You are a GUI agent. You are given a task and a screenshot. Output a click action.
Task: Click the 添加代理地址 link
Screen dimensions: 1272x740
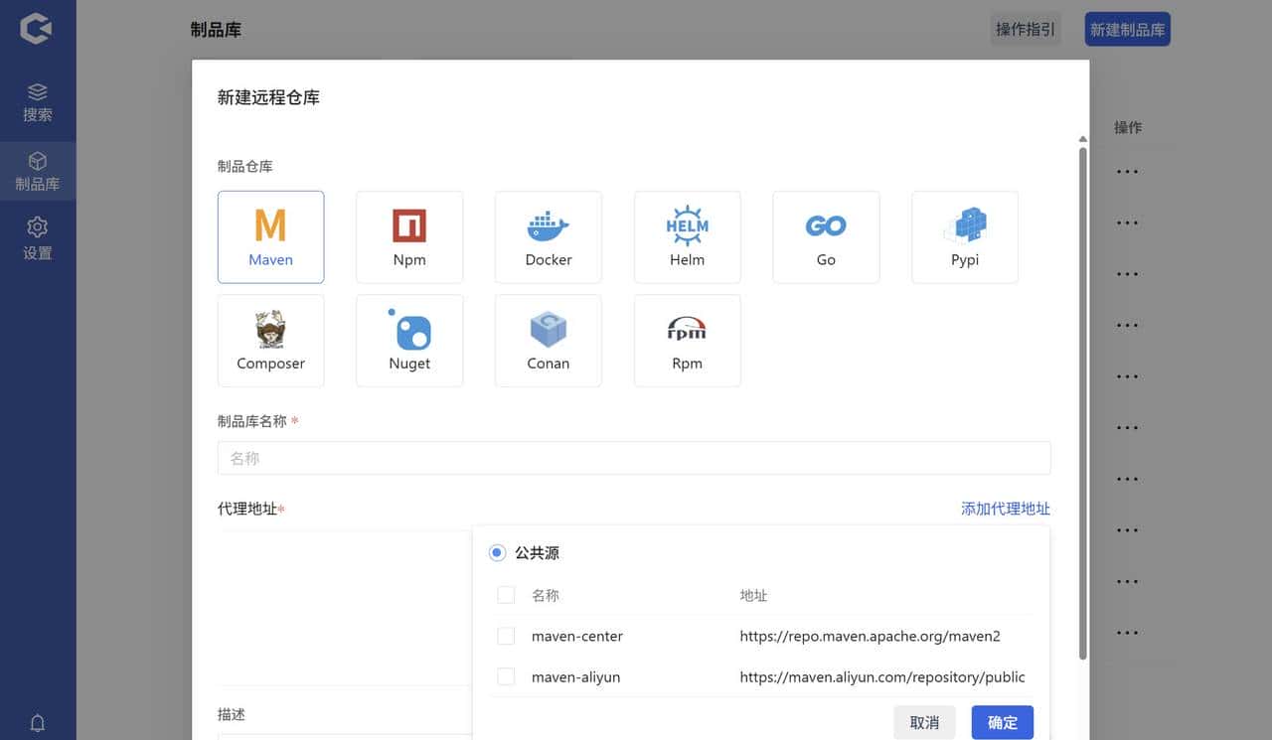click(1005, 508)
